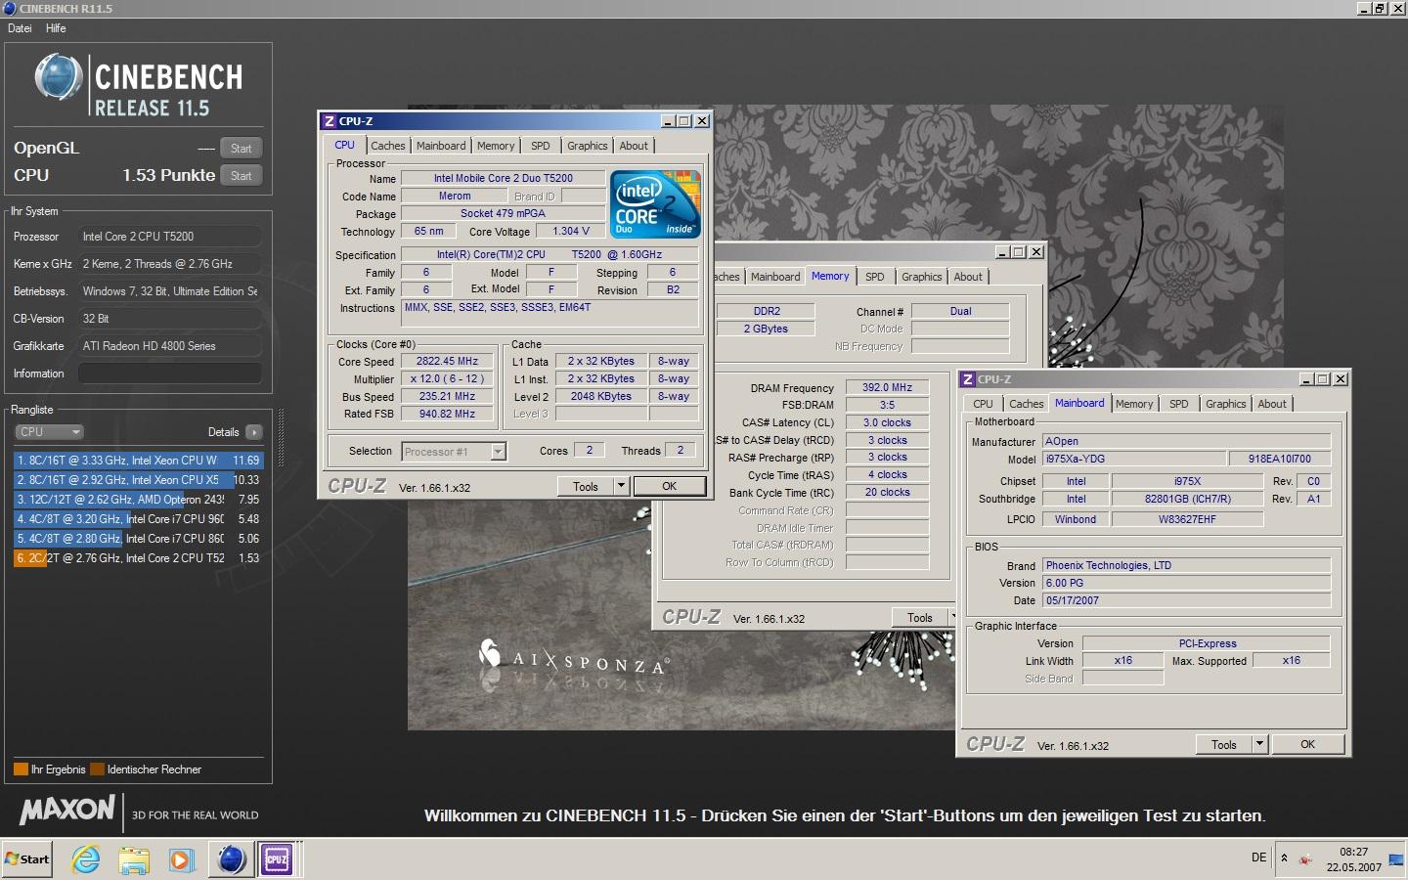Viewport: 1408px width, 880px height.
Task: Select the 12C/12T AMD Opteron ranking row
Action: tap(138, 499)
